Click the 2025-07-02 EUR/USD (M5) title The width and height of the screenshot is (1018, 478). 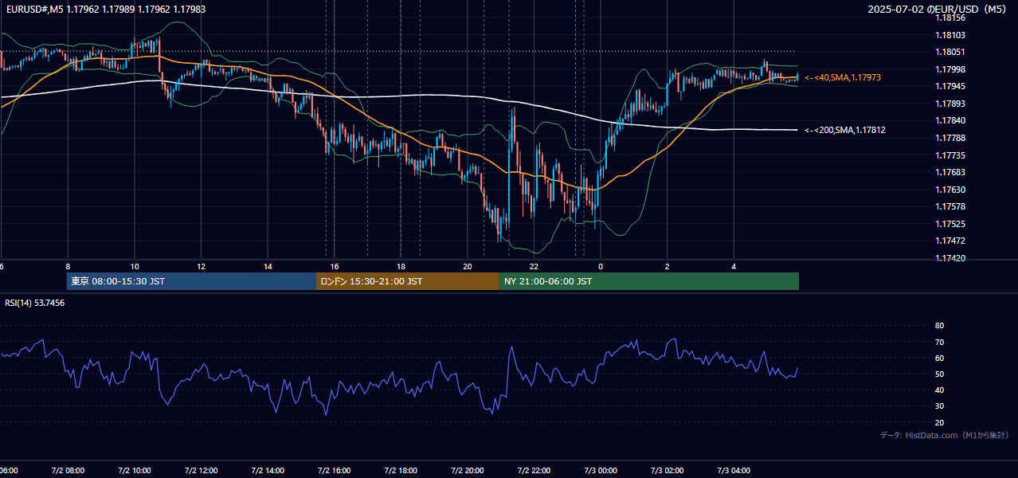(x=938, y=9)
